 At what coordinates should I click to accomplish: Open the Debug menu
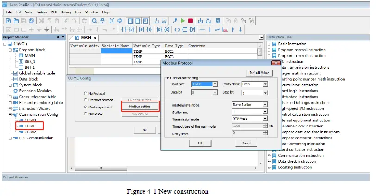[x=66, y=12]
